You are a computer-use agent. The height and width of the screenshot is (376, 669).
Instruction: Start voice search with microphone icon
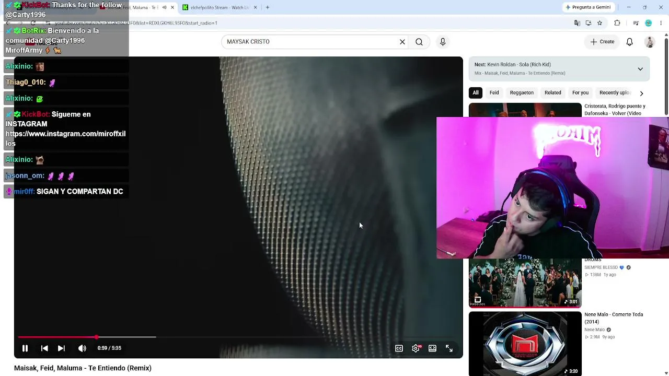(x=443, y=42)
